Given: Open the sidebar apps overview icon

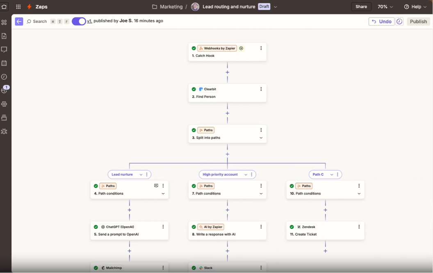Looking at the screenshot, I should pyautogui.click(x=4, y=22).
